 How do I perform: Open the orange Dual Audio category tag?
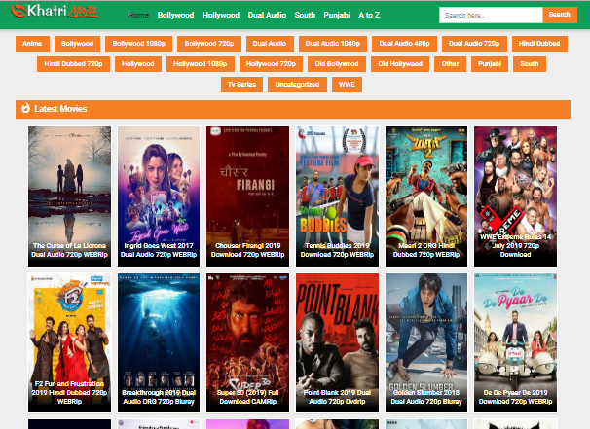[x=270, y=44]
